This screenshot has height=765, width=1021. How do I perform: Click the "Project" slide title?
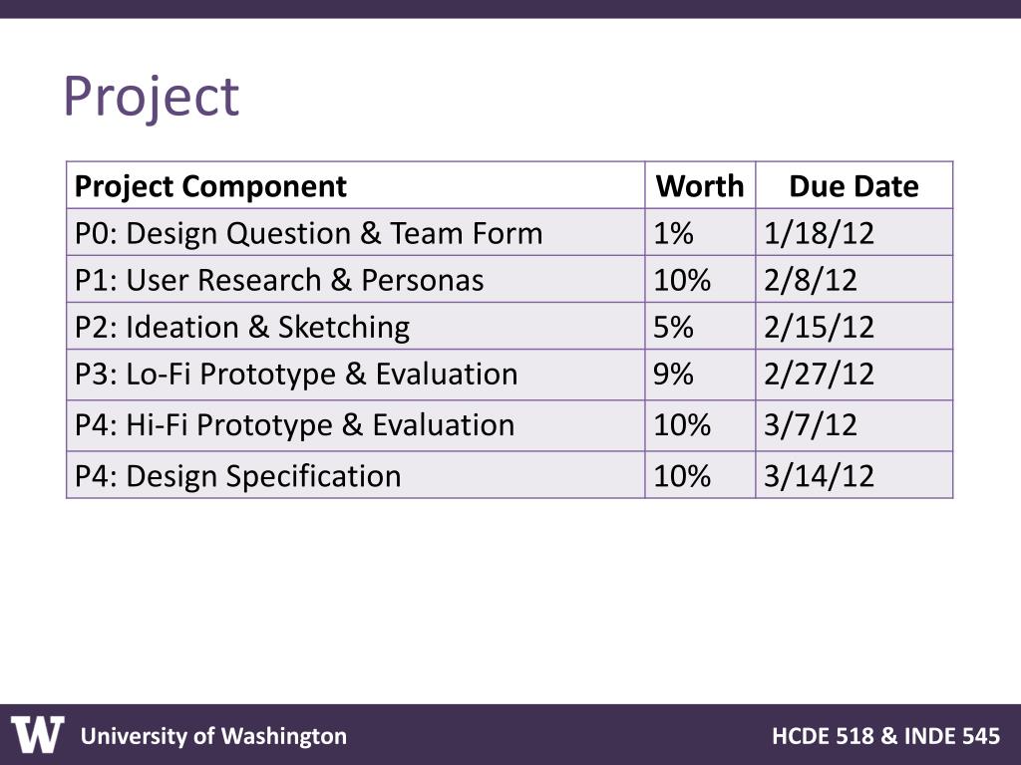pos(151,97)
